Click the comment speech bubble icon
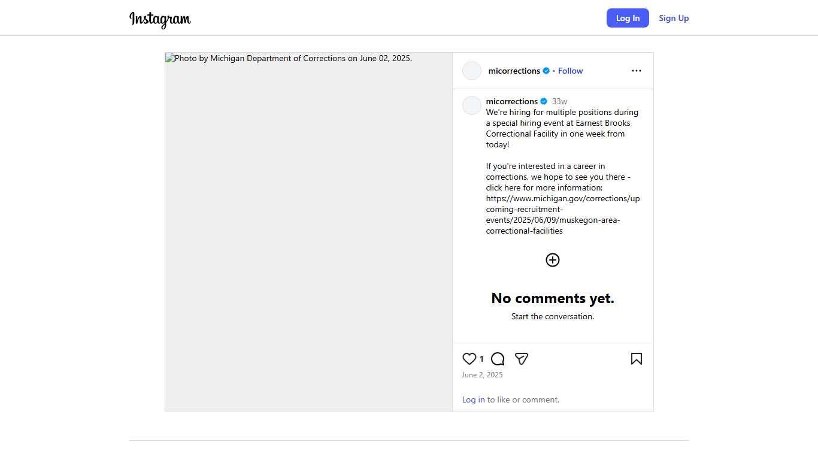The width and height of the screenshot is (818, 460). (x=498, y=359)
